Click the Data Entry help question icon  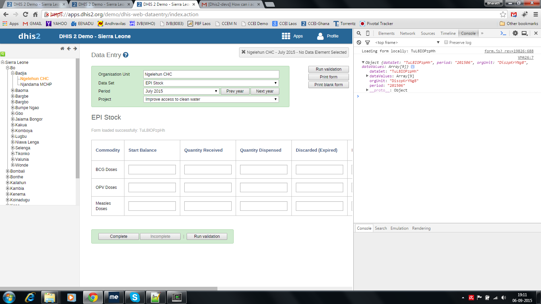pos(125,55)
